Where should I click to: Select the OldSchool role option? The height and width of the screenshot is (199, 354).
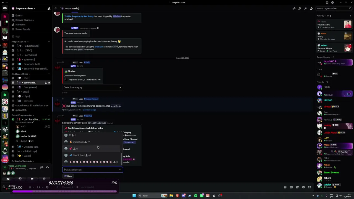coord(91,142)
